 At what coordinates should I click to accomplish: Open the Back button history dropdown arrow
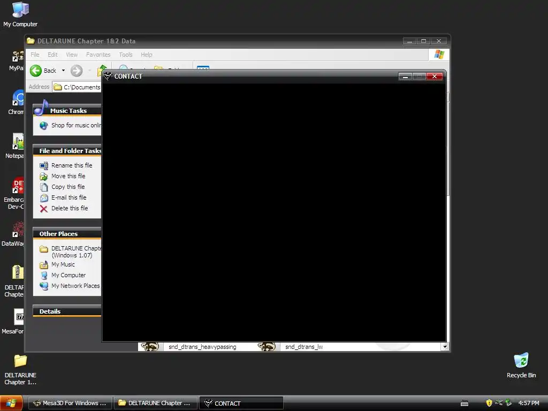pos(63,71)
